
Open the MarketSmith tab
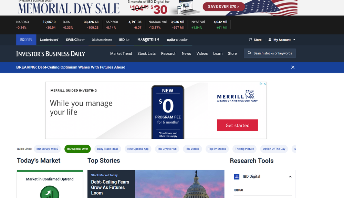tap(102, 40)
